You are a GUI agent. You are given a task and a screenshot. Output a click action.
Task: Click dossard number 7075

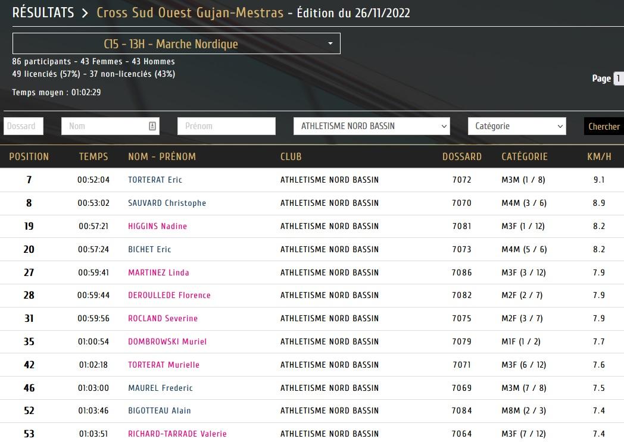[461, 318]
